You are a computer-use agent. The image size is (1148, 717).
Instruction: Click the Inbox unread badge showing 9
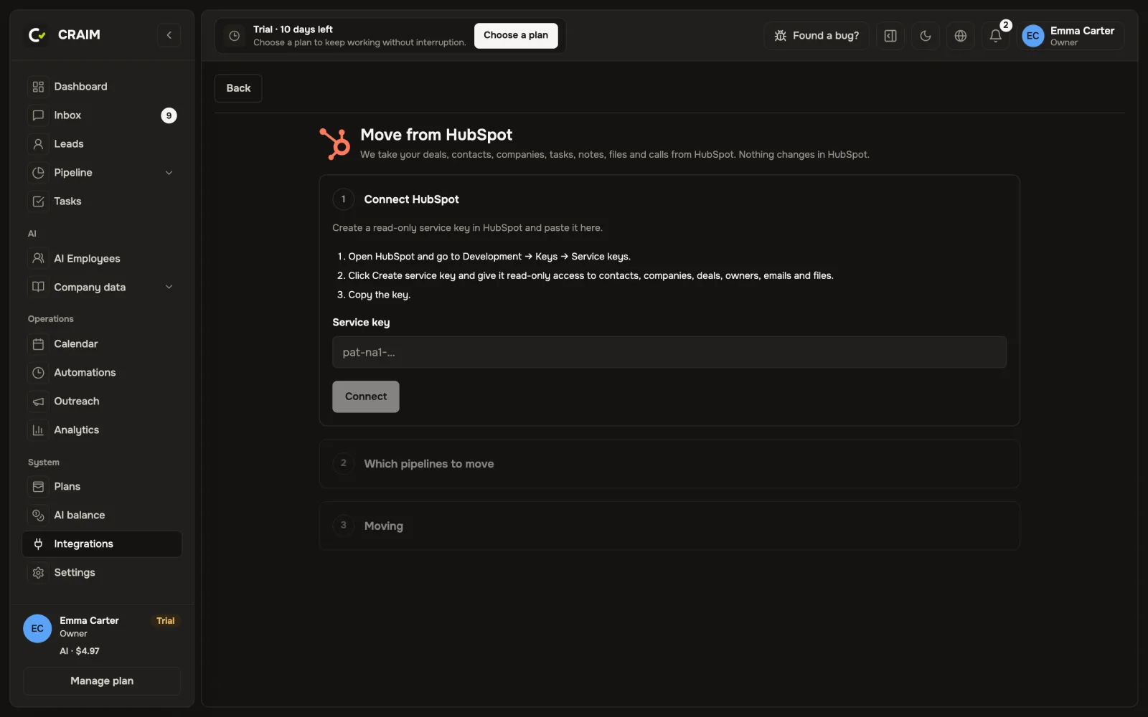point(169,115)
